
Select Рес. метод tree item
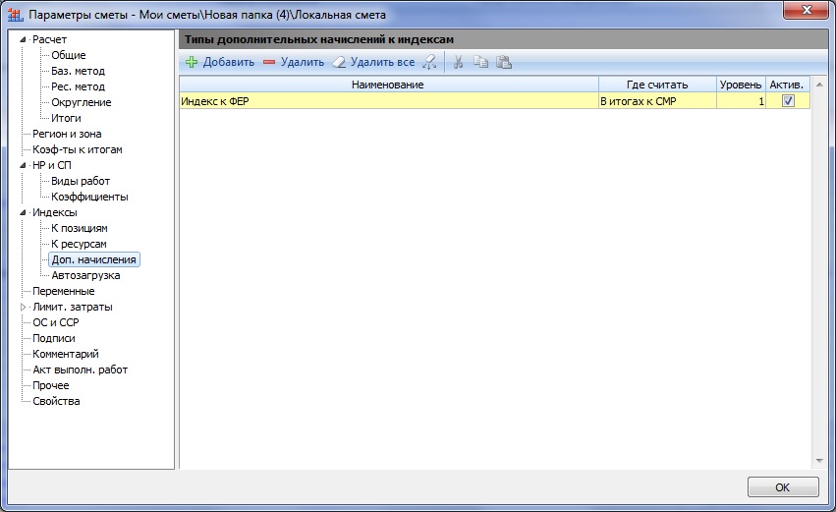(78, 86)
